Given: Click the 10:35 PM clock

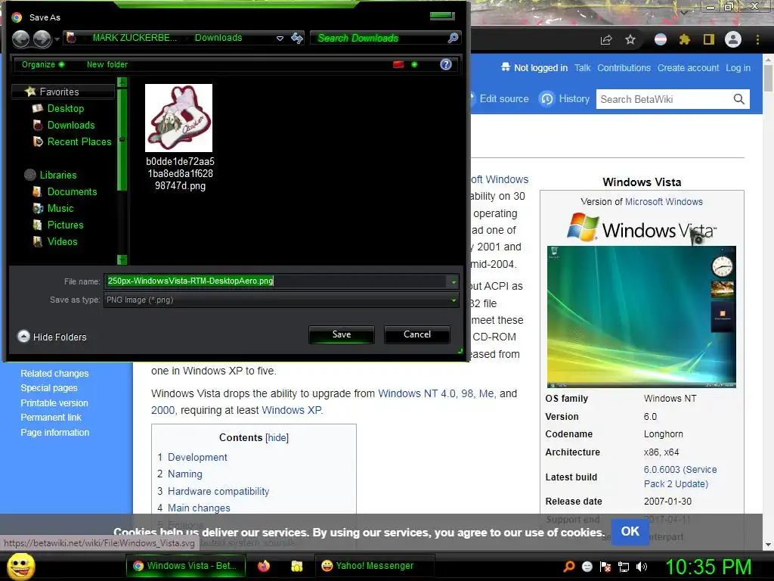Looking at the screenshot, I should [x=708, y=567].
